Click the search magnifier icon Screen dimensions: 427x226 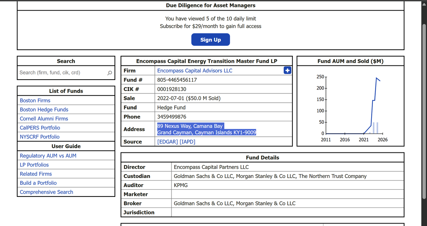pos(110,73)
